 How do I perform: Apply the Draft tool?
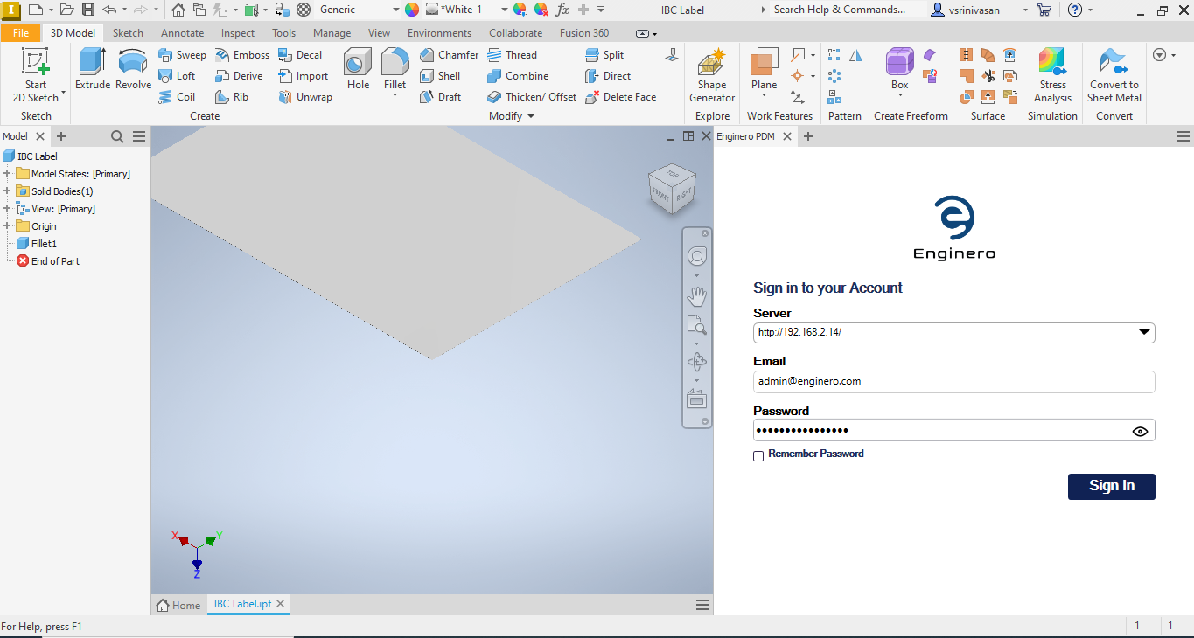coord(441,97)
